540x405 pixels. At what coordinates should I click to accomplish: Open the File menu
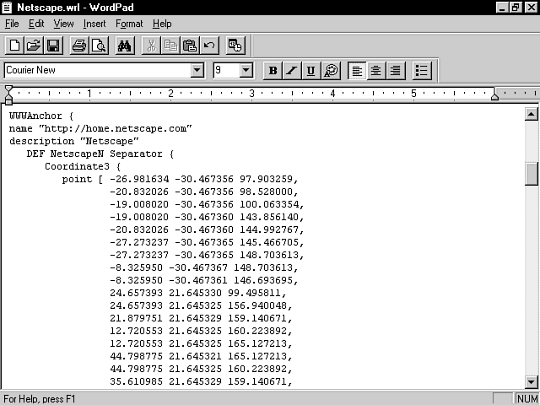(12, 24)
